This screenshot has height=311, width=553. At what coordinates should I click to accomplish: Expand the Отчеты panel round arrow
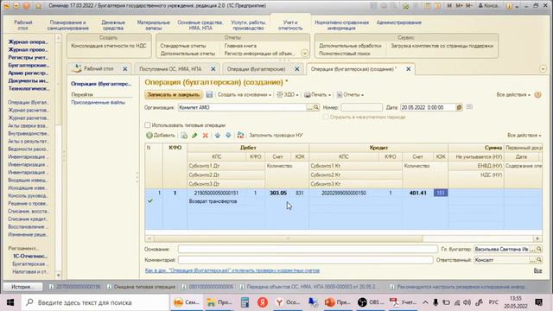(305, 54)
